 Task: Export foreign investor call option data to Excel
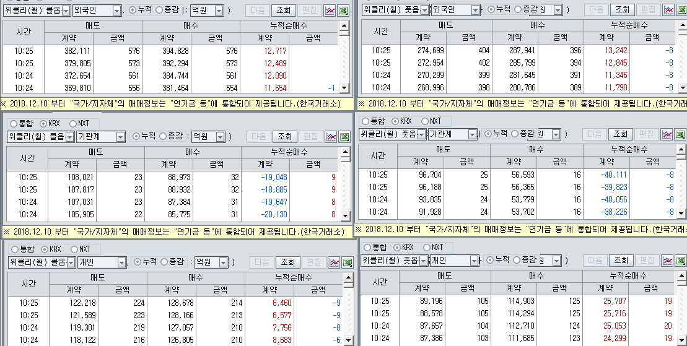tap(344, 11)
